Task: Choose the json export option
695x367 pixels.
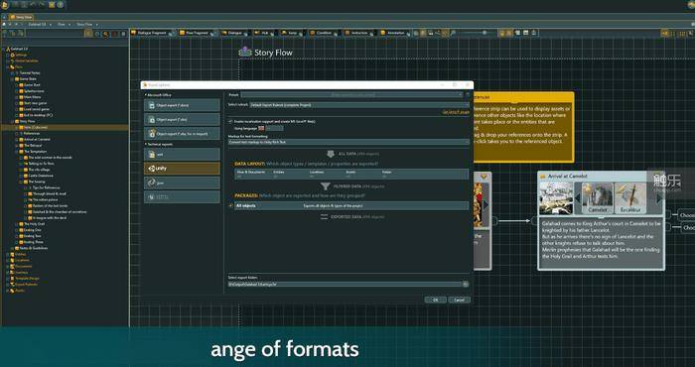Action: coord(182,183)
